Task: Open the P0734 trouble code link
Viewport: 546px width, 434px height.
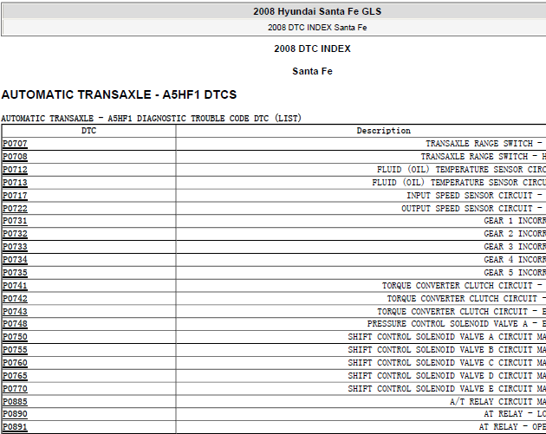Action: pyautogui.click(x=15, y=260)
